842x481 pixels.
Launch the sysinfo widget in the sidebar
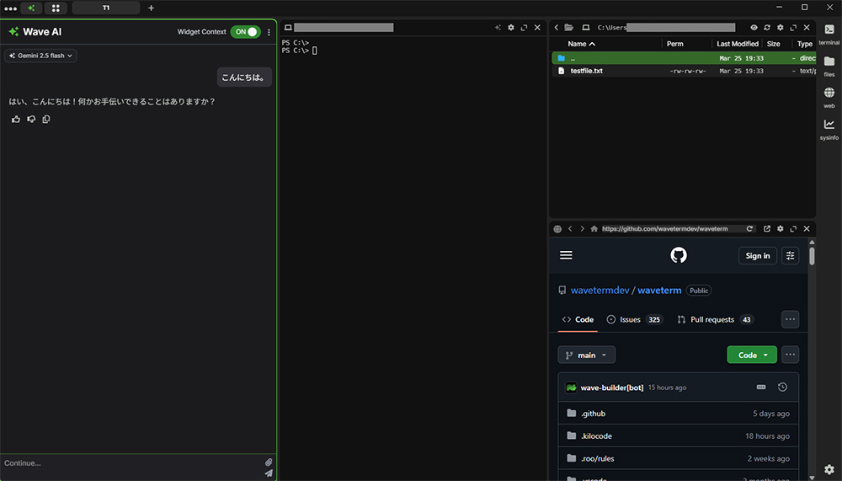click(829, 128)
